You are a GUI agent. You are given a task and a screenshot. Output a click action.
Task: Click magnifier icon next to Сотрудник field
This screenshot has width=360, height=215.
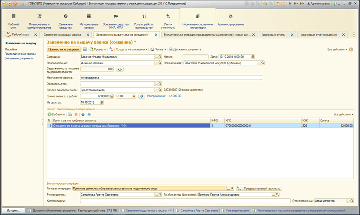point(160,57)
